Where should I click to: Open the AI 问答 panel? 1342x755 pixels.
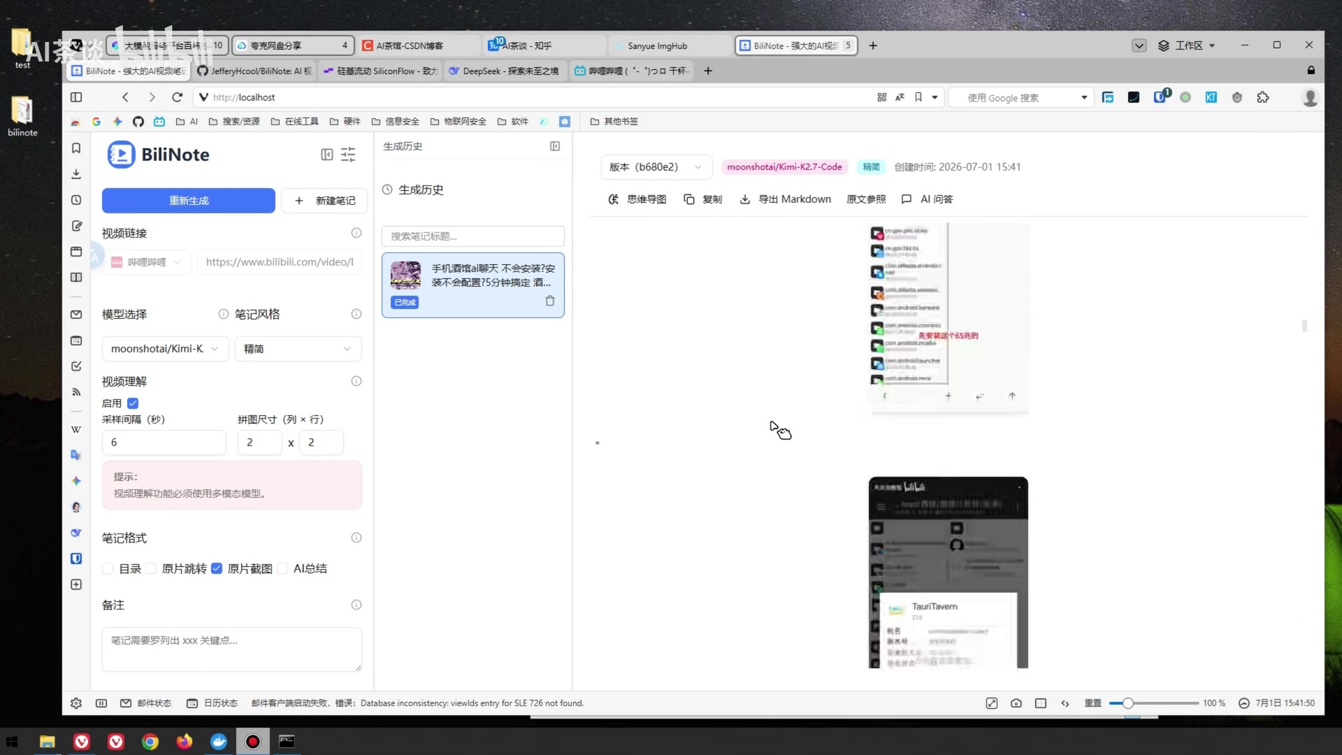tap(927, 199)
